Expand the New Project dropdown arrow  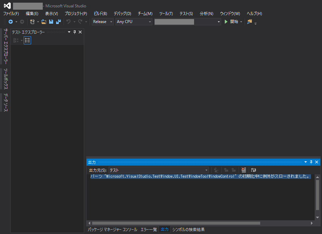(38, 22)
